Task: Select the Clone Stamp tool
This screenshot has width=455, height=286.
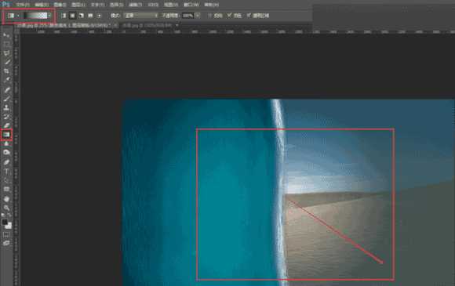Action: click(6, 108)
